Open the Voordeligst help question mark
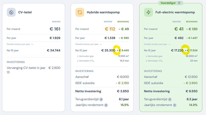This screenshot has height=115, width=206. 179,3
